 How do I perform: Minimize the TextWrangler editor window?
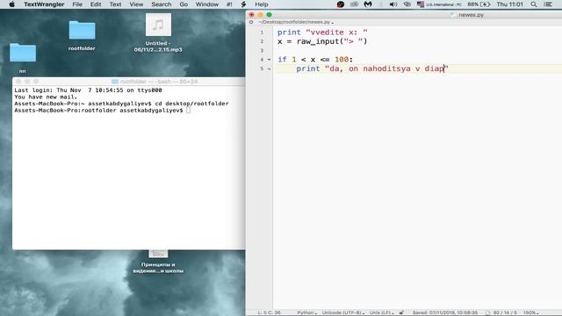coord(260,15)
